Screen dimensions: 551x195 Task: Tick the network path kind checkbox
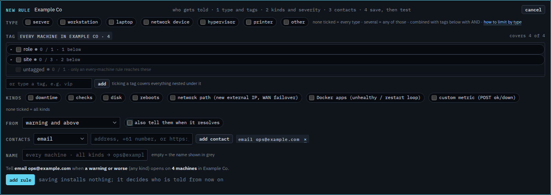[173, 97]
